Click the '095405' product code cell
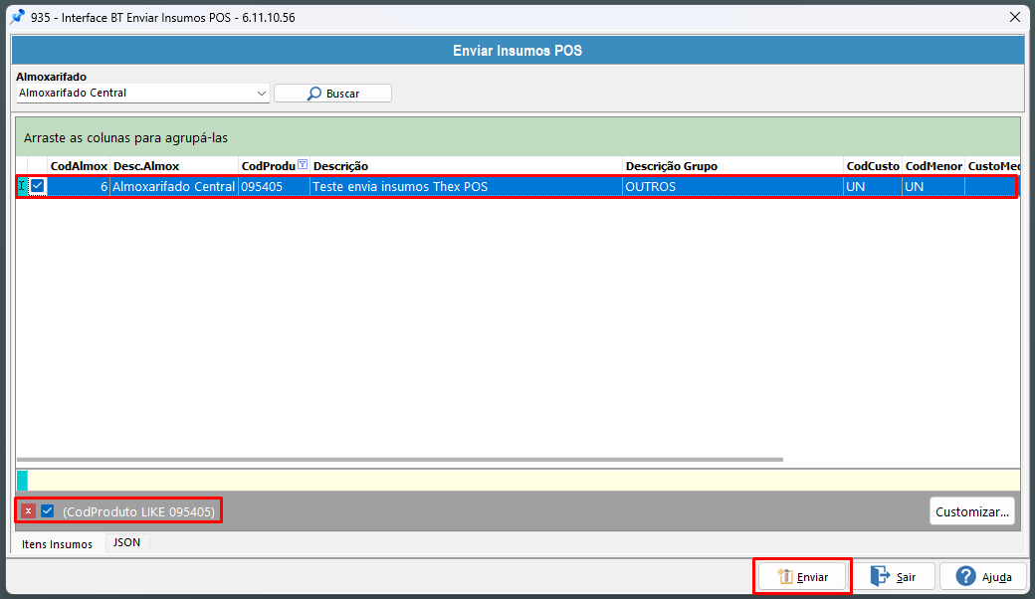Image resolution: width=1035 pixels, height=599 pixels. click(x=274, y=187)
